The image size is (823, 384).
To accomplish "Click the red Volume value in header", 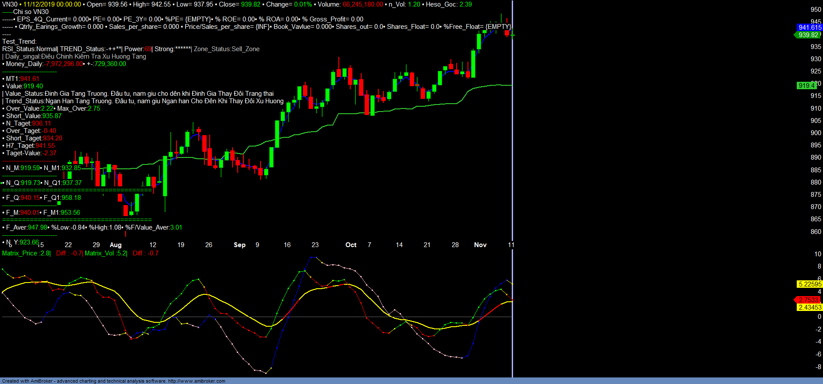I will coord(362,4).
